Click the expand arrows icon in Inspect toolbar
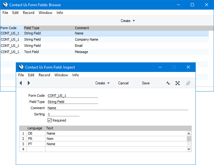Screen dimensions: 214x165 click(x=178, y=83)
